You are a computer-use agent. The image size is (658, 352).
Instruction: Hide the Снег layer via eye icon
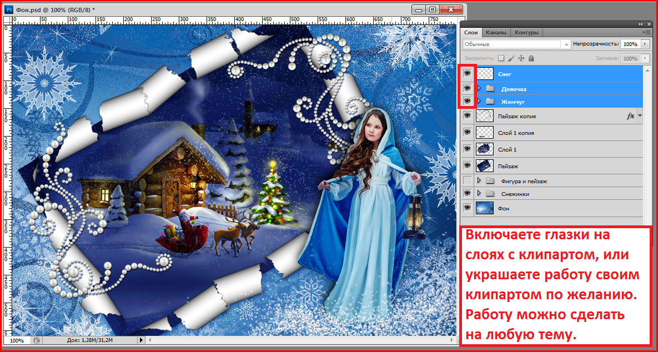click(467, 73)
